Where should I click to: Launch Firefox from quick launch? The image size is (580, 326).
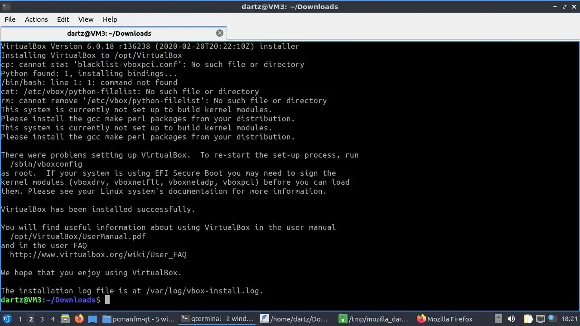click(79, 319)
